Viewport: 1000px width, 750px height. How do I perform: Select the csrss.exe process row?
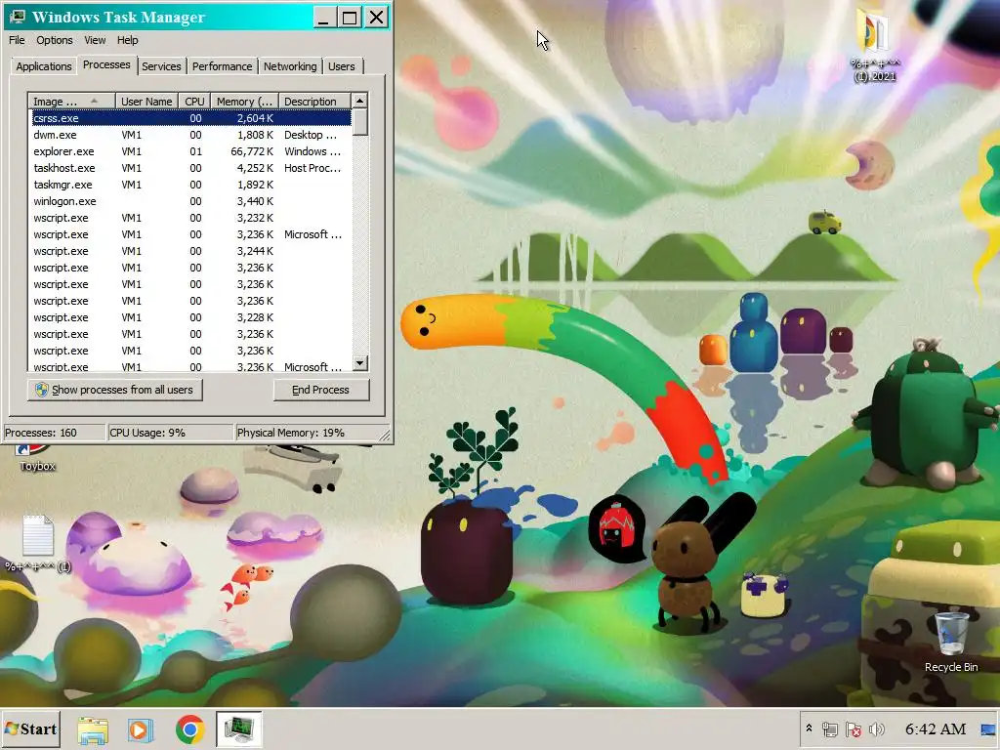pos(190,118)
